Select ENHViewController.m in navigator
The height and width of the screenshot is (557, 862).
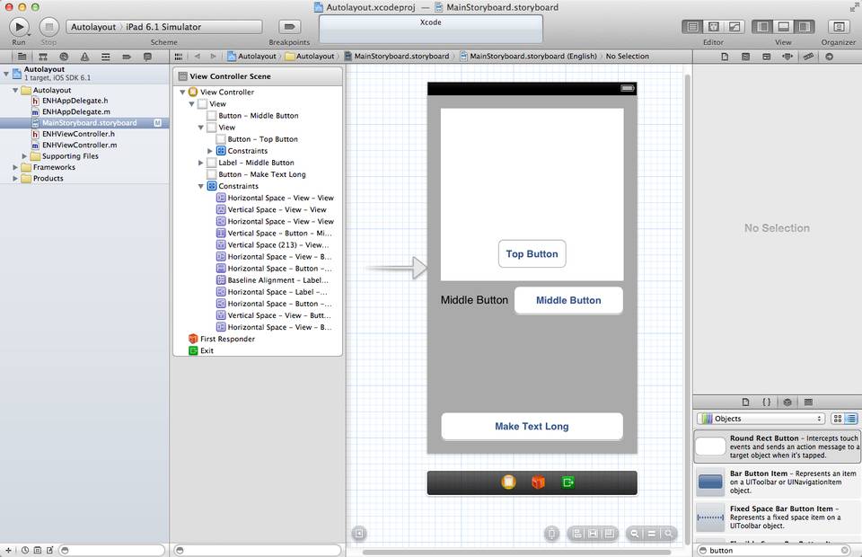pyautogui.click(x=79, y=146)
